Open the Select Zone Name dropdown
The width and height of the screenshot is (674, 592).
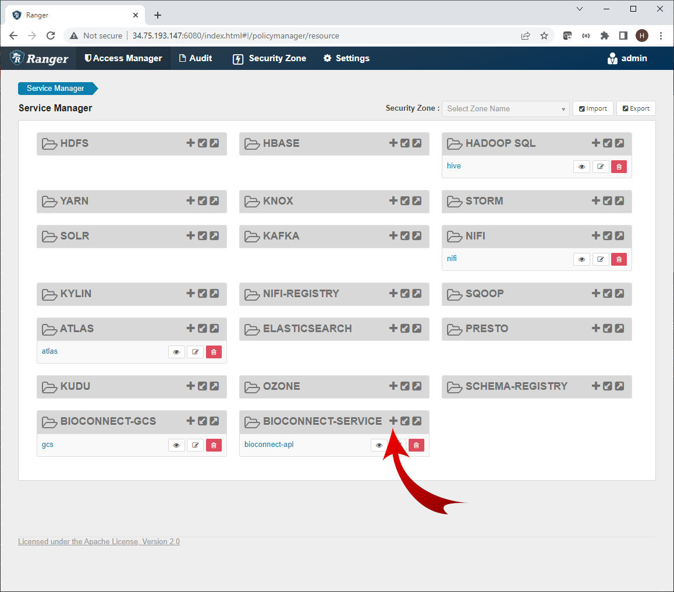click(x=505, y=109)
